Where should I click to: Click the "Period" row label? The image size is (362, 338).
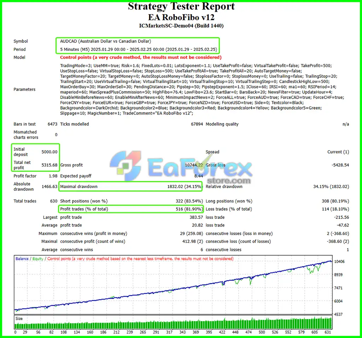pyautogui.click(x=20, y=49)
